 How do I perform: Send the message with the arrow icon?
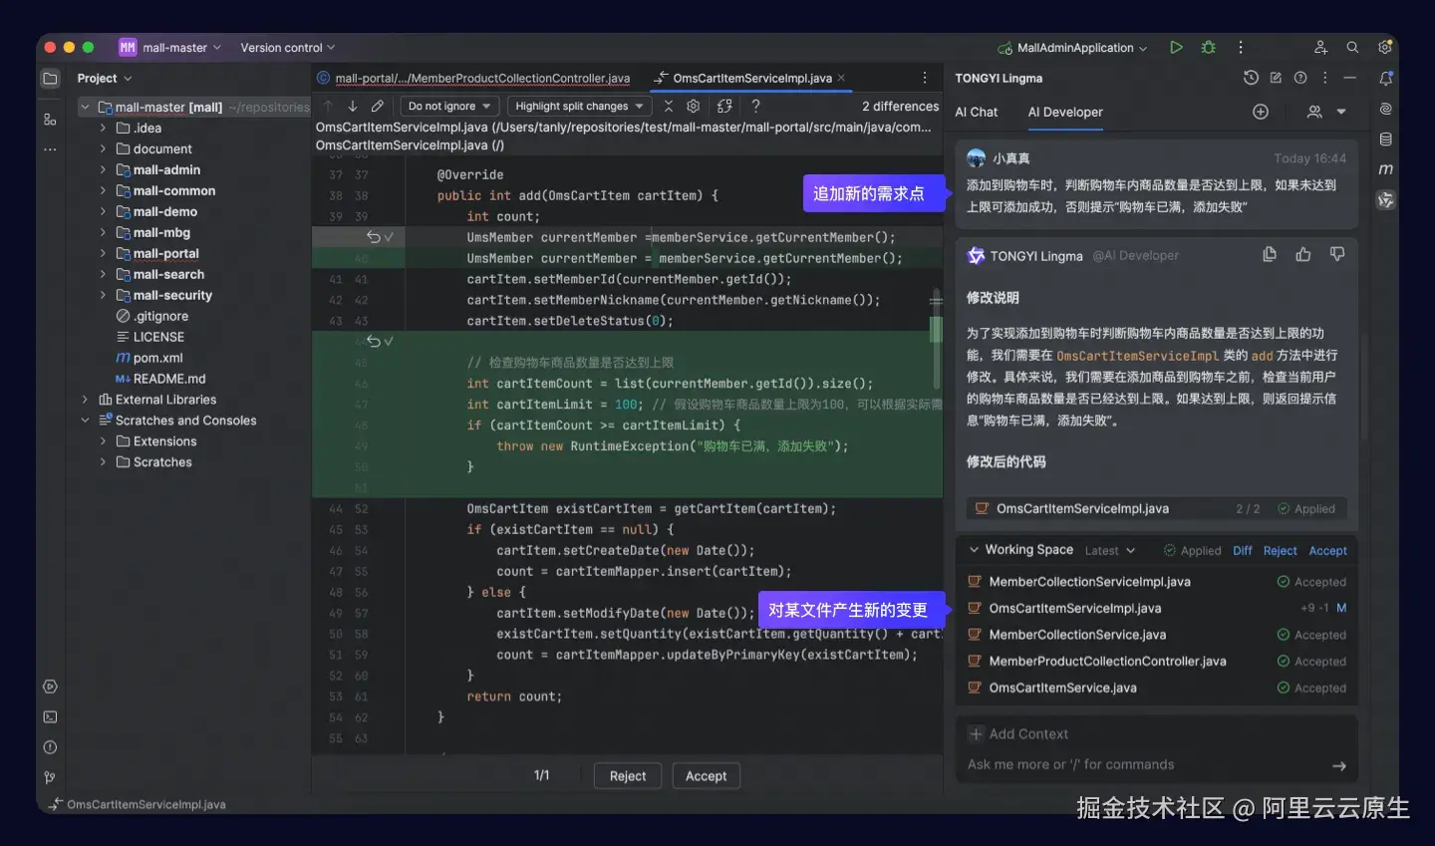coord(1339,765)
